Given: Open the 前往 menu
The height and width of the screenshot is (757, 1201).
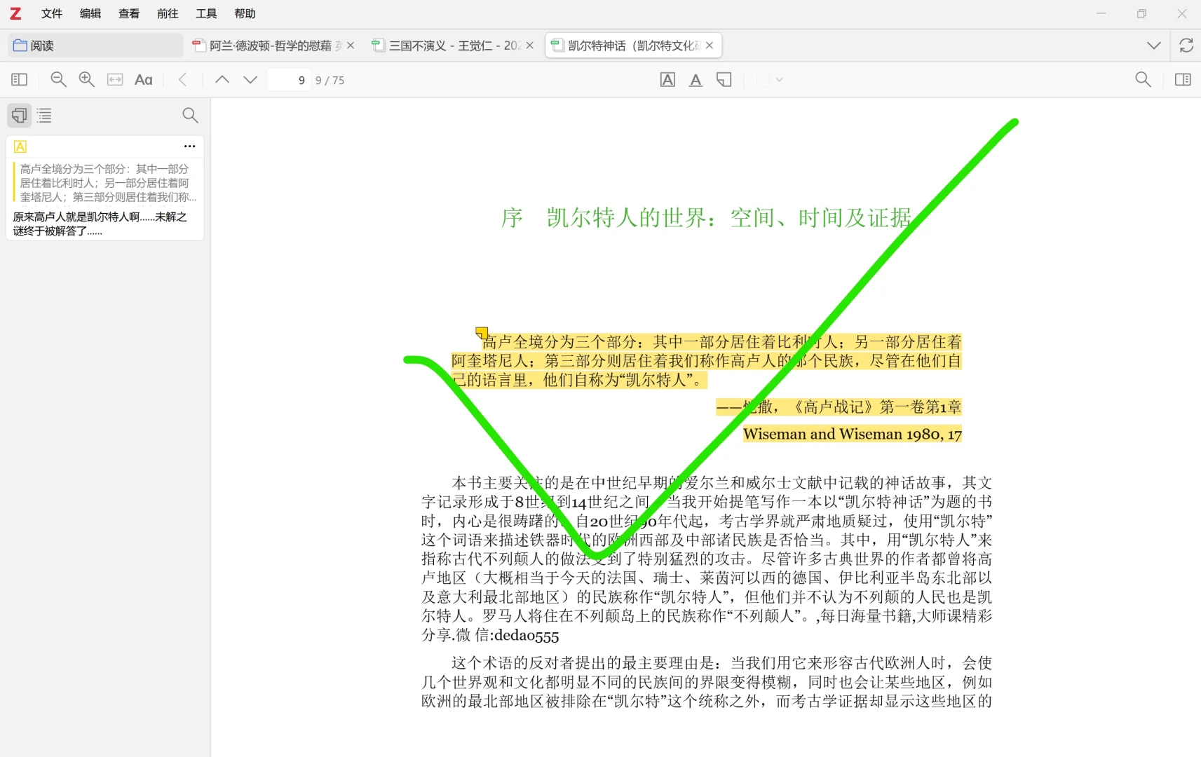Looking at the screenshot, I should pyautogui.click(x=168, y=13).
